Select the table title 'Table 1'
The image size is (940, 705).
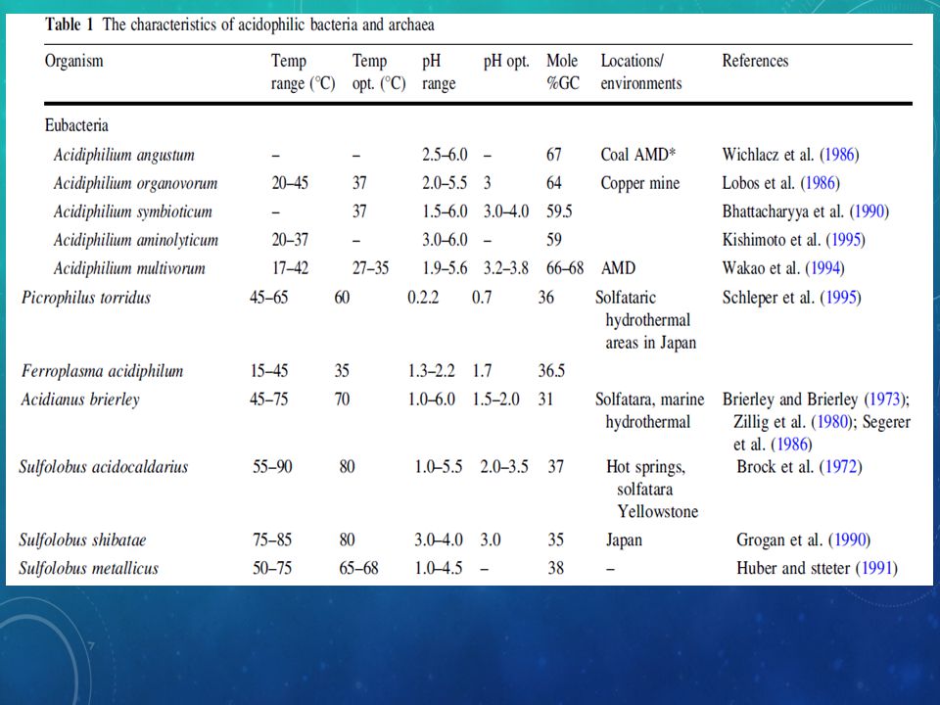point(70,24)
